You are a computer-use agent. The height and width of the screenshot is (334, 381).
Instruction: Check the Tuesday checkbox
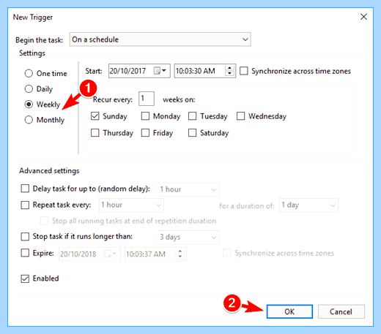click(x=192, y=116)
